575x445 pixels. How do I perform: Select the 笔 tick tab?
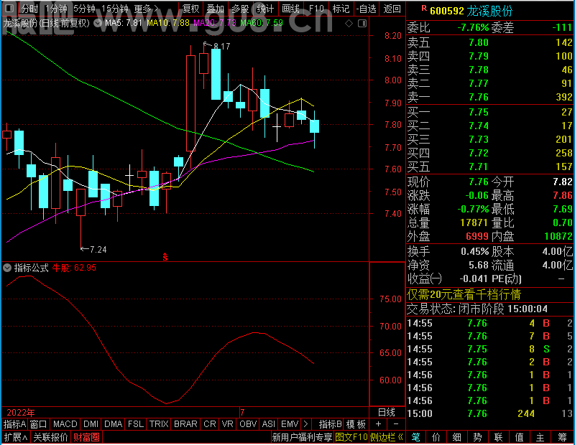[x=415, y=437]
